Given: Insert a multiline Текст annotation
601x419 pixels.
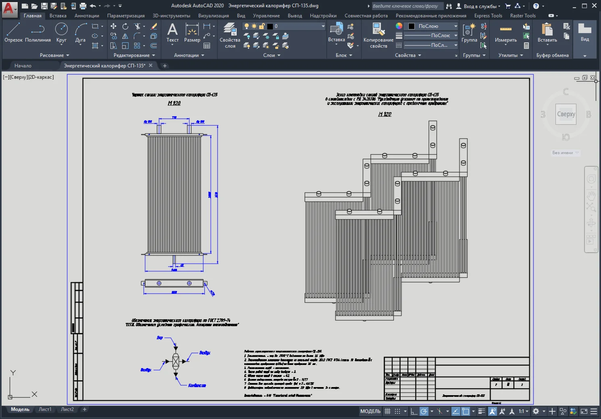Looking at the screenshot, I should pos(173,33).
